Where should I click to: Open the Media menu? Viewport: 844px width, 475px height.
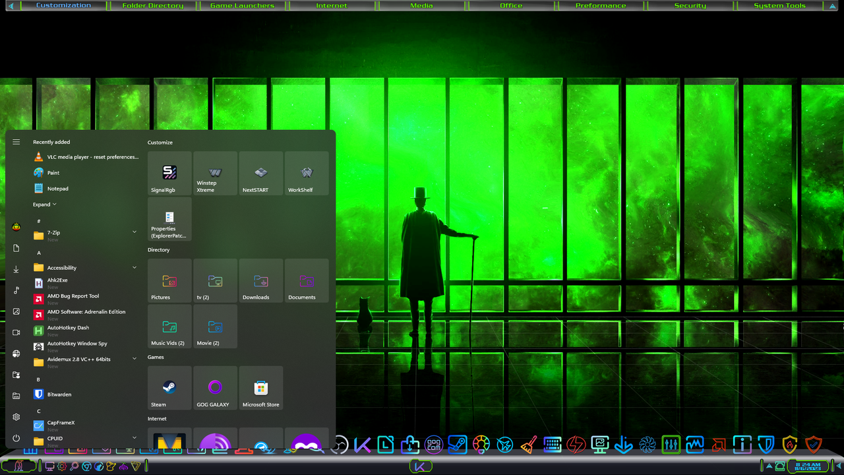pyautogui.click(x=421, y=5)
